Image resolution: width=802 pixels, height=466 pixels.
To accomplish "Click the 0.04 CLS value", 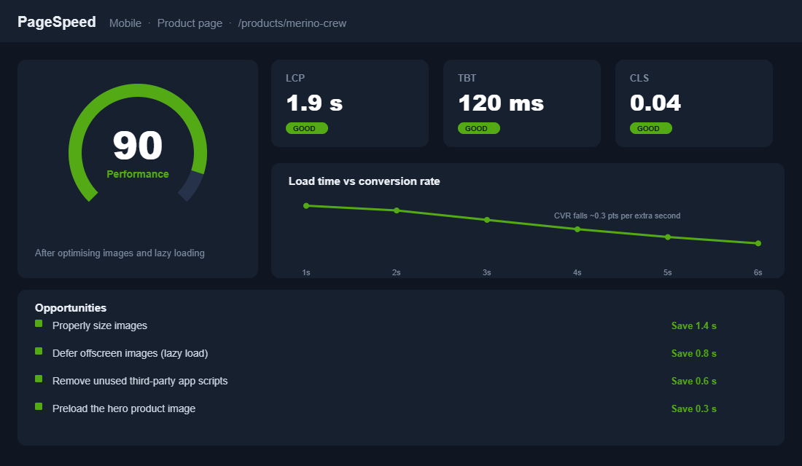I will tap(655, 103).
